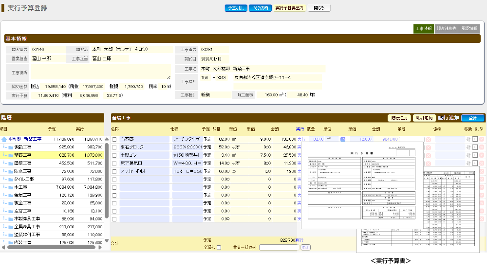
Task: Check the アンカーボルト row checkbox
Action: [x=114, y=172]
